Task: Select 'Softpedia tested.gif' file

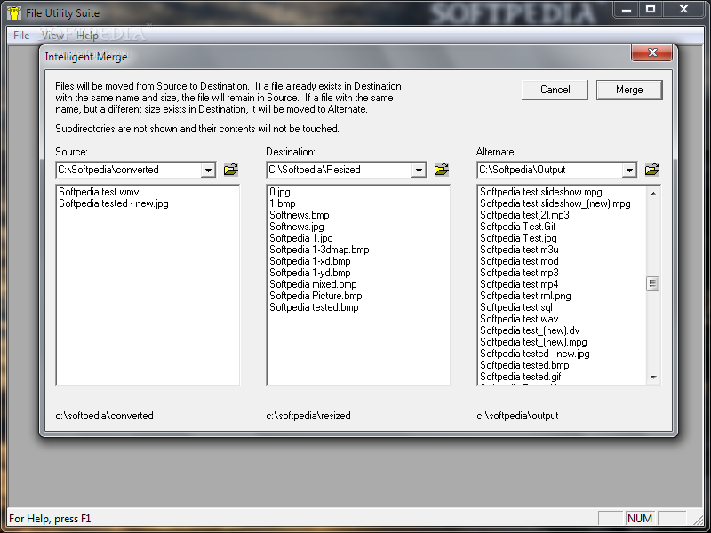Action: pos(521,377)
